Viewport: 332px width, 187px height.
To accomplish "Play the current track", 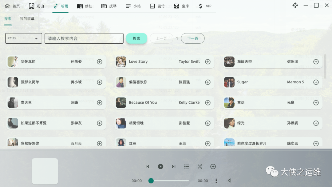I will pyautogui.click(x=160, y=166).
